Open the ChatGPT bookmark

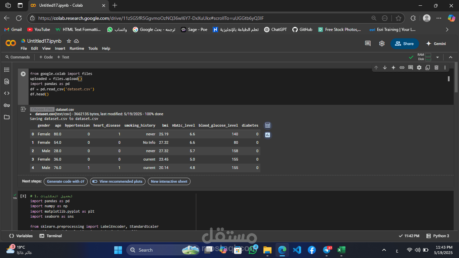[276, 30]
